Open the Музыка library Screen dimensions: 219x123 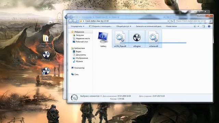pos(79,61)
